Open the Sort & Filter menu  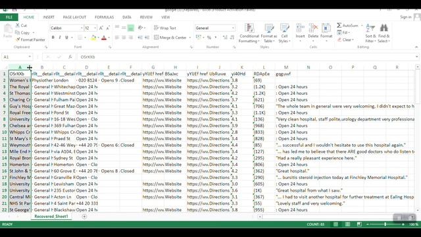tap(370, 33)
